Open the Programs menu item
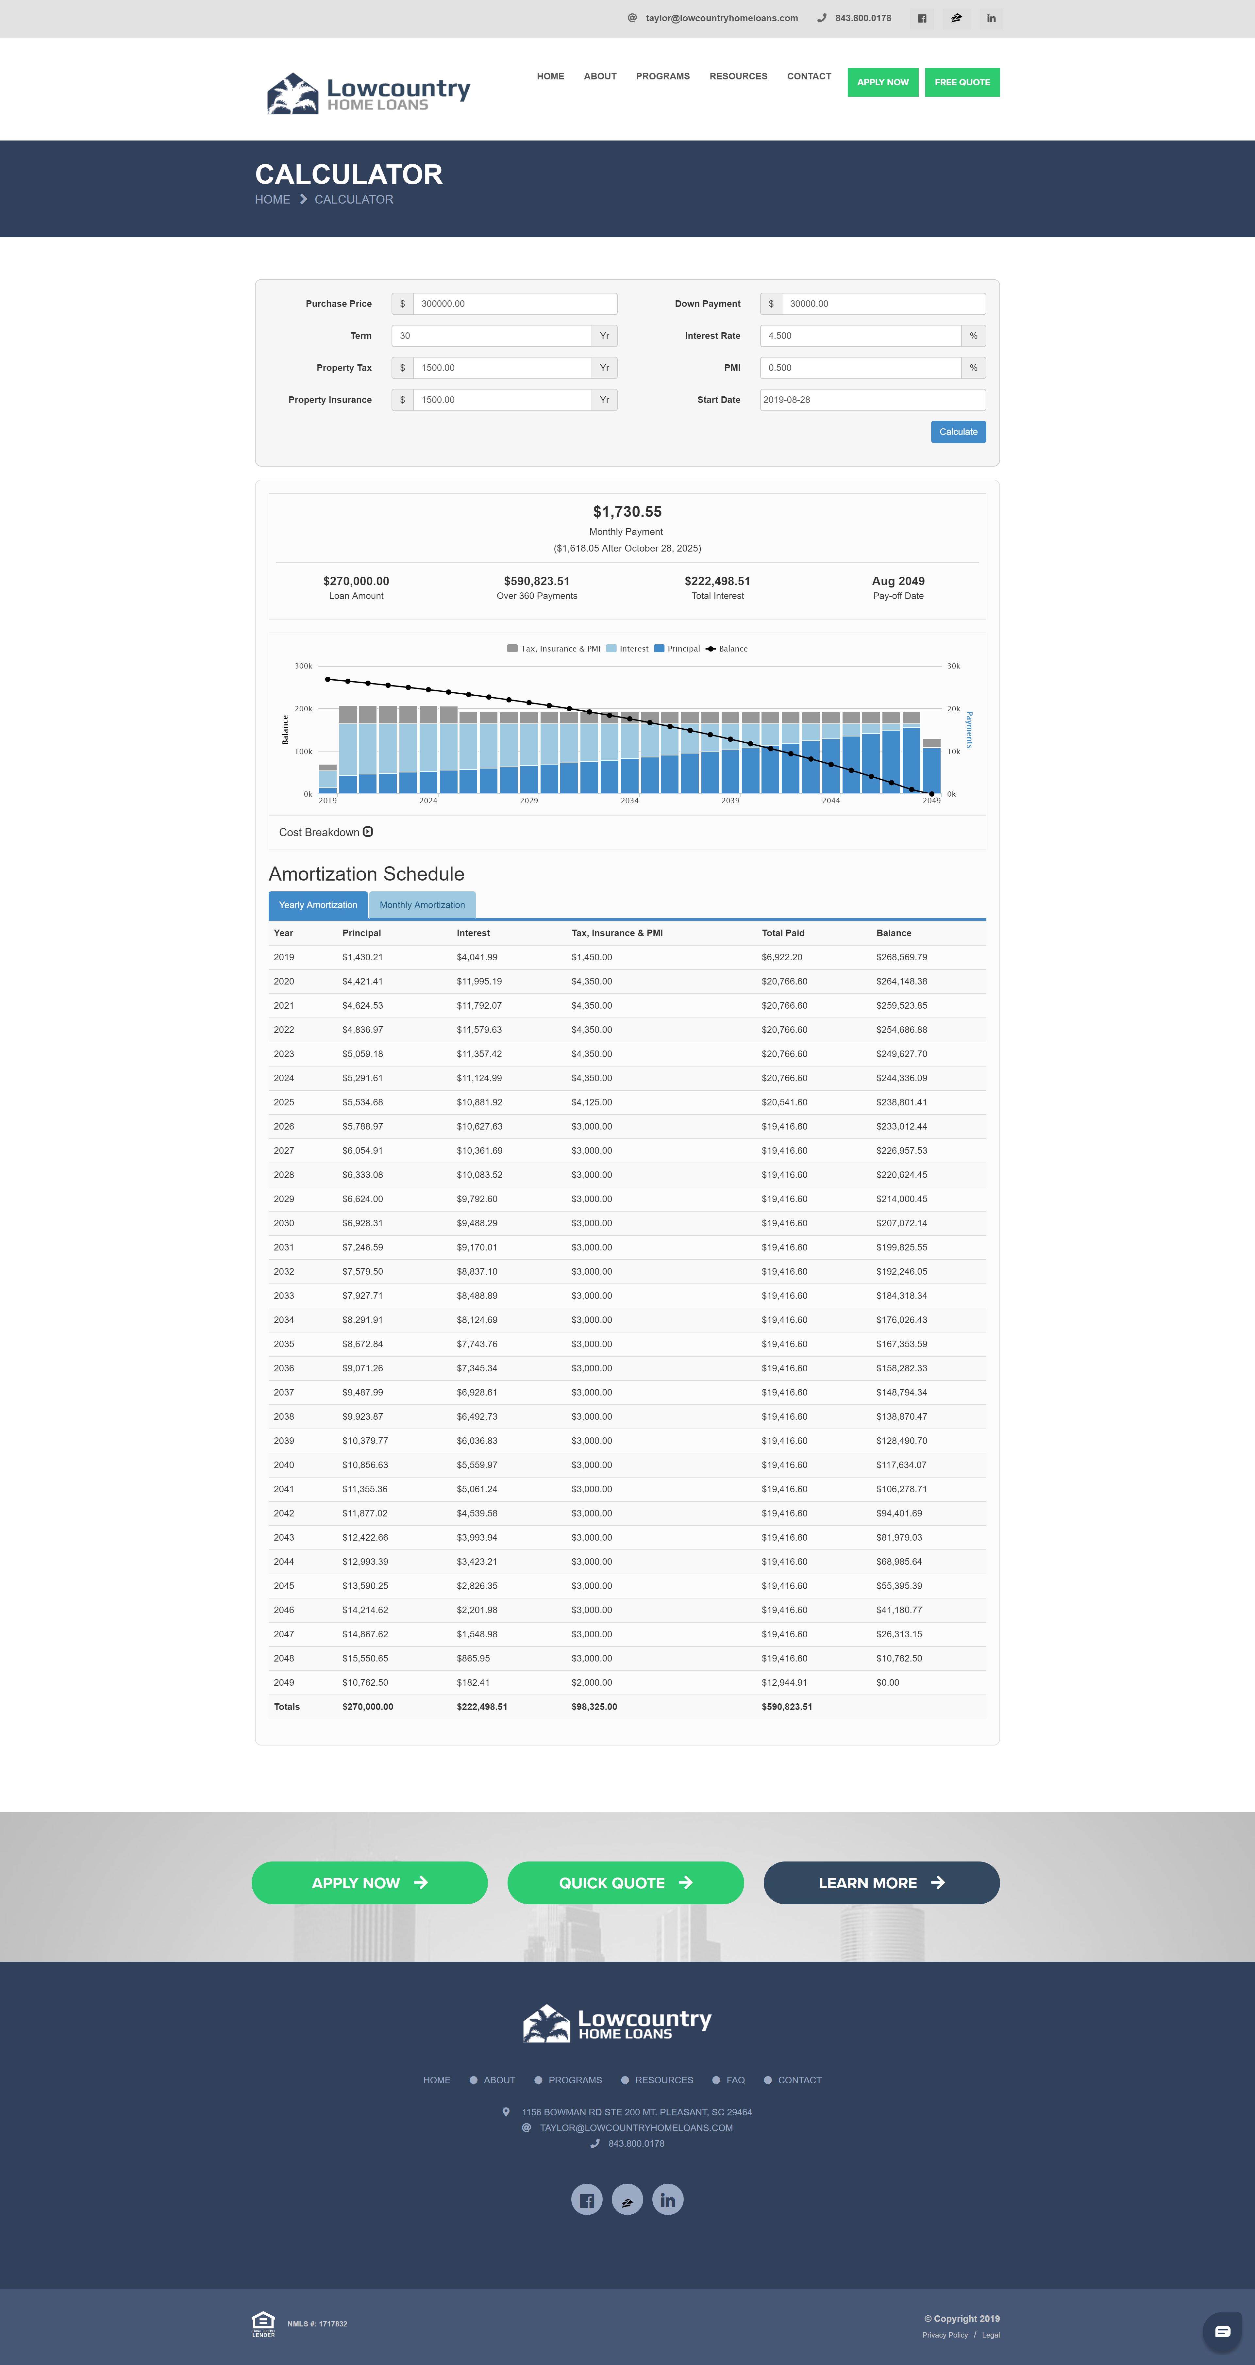This screenshot has height=2365, width=1255. [x=663, y=76]
